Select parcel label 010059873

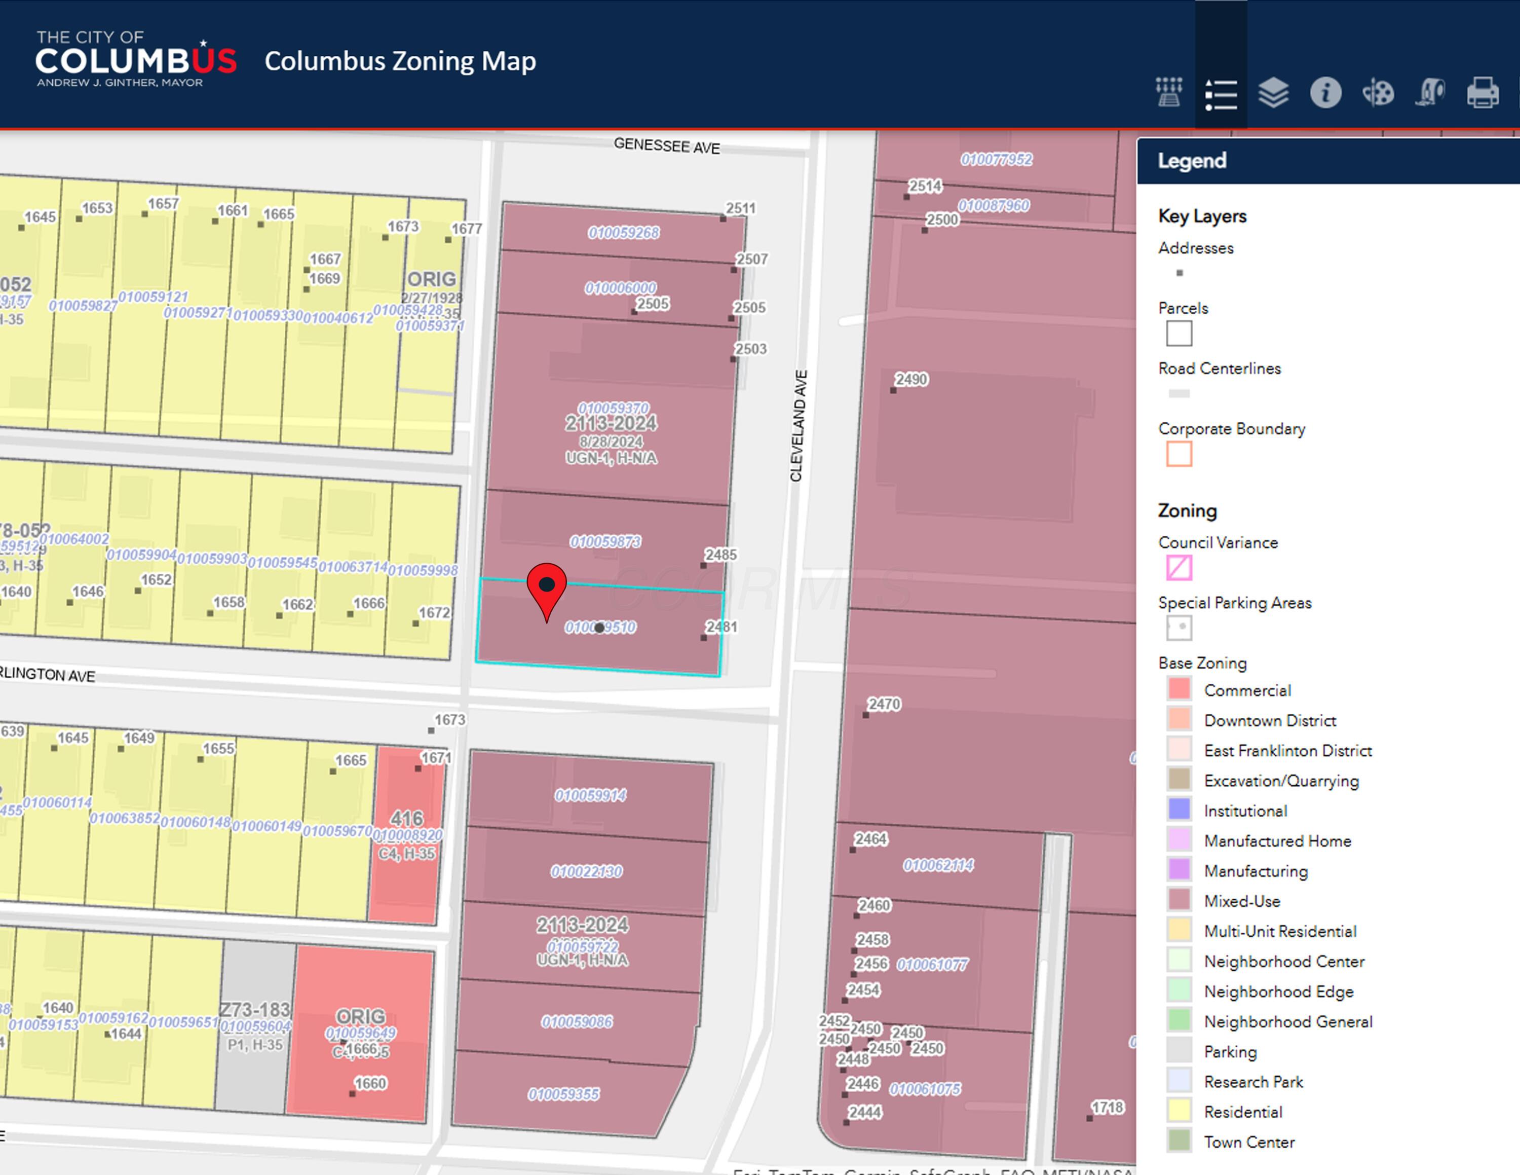pos(605,541)
